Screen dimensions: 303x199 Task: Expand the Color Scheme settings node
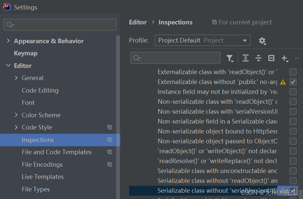tap(16, 115)
